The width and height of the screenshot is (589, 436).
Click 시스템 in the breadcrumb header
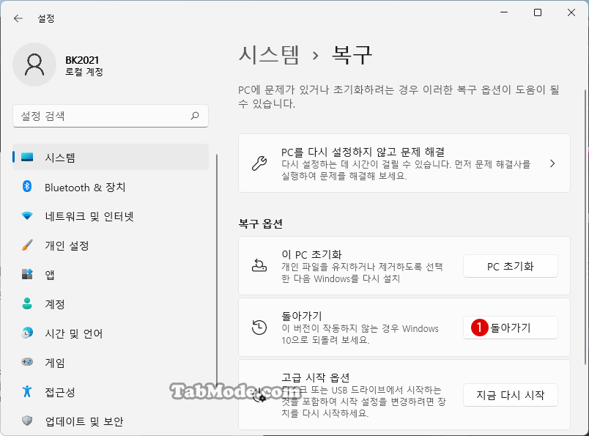(269, 55)
